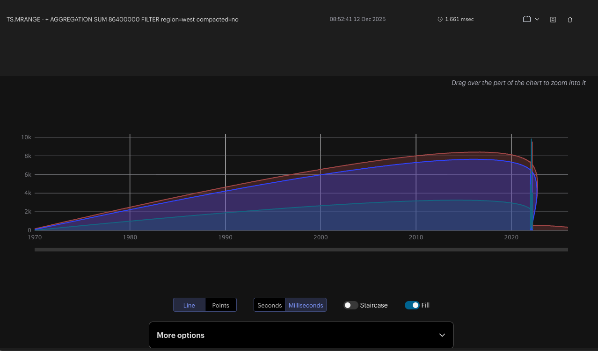Click the chevron in More options
The image size is (598, 351).
click(x=442, y=335)
